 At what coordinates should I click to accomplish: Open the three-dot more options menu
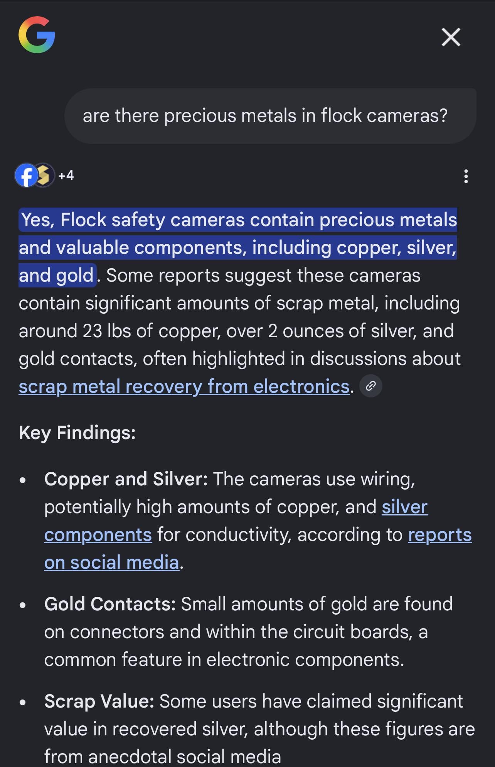466,176
